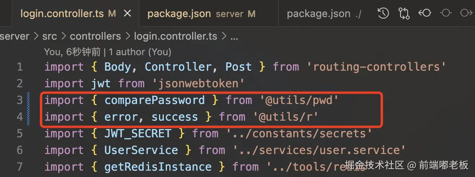Select the login.controller.ts tab
The height and width of the screenshot is (177, 475).
[68, 13]
